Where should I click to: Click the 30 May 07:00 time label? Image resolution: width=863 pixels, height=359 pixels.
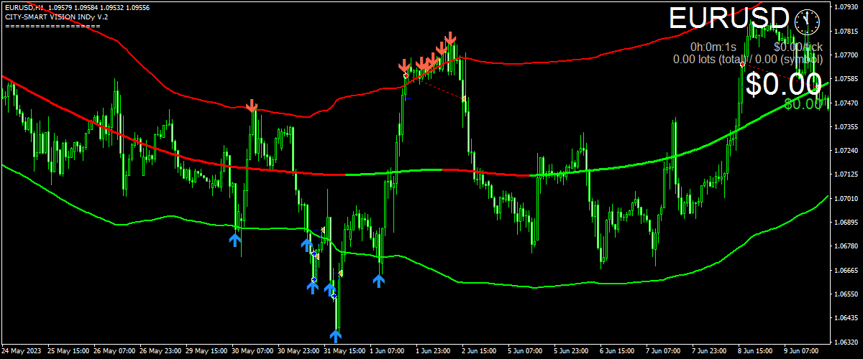click(253, 353)
